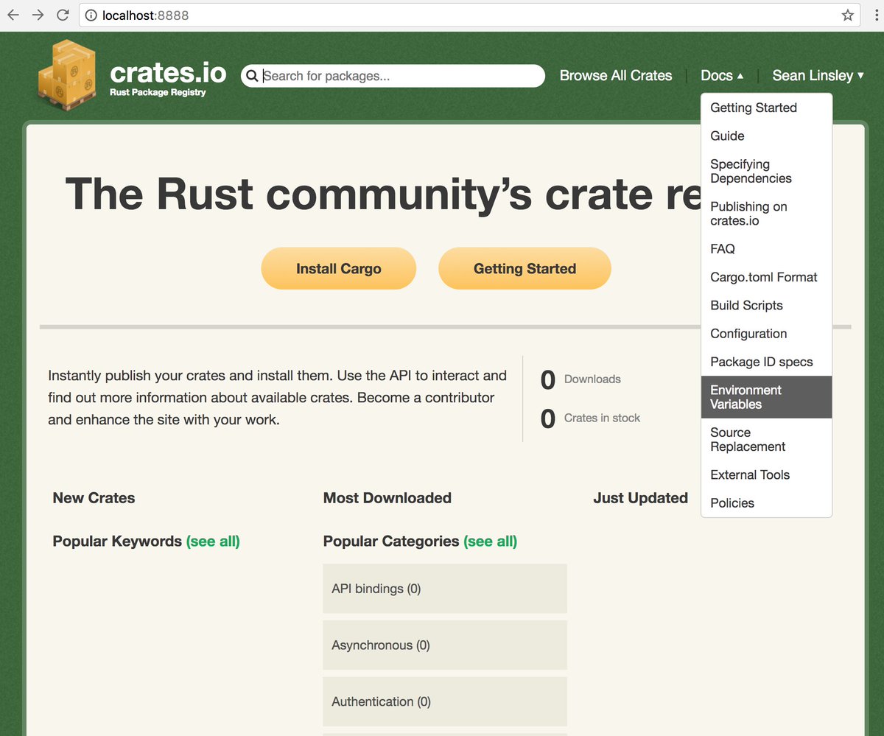Open Policies menu entry
884x736 pixels.
click(x=766, y=503)
